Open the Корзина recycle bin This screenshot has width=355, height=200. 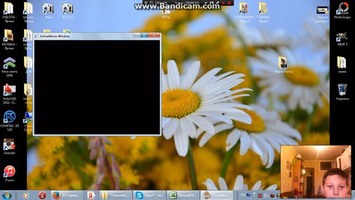coord(342,92)
